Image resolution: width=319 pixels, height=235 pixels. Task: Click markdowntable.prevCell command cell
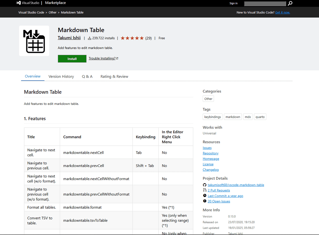coord(96,165)
